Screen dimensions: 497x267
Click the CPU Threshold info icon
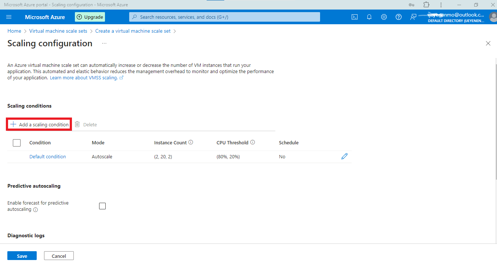click(x=253, y=142)
